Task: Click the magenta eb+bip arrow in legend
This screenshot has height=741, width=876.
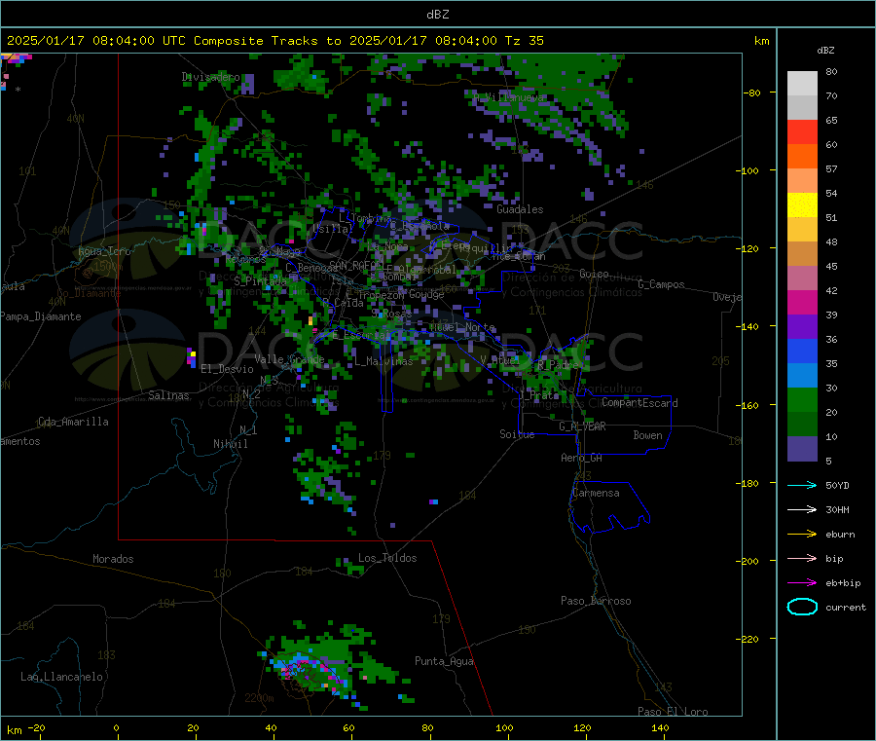Action: [x=802, y=583]
